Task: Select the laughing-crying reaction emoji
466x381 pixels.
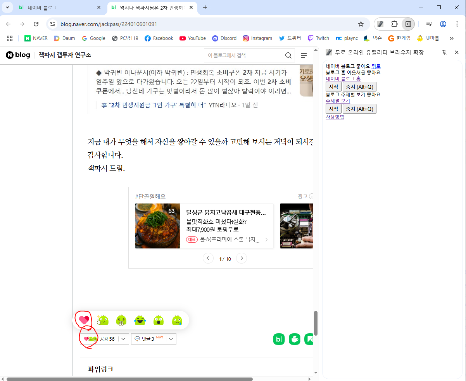Action: click(x=140, y=320)
